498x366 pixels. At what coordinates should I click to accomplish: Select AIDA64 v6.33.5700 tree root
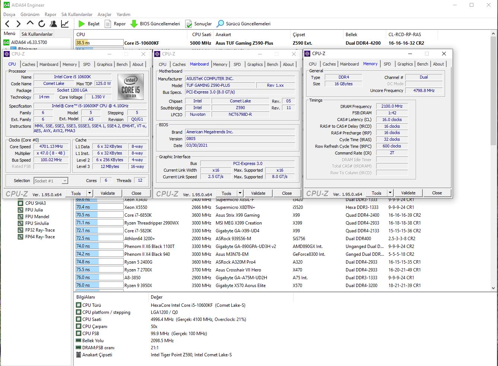(x=25, y=42)
